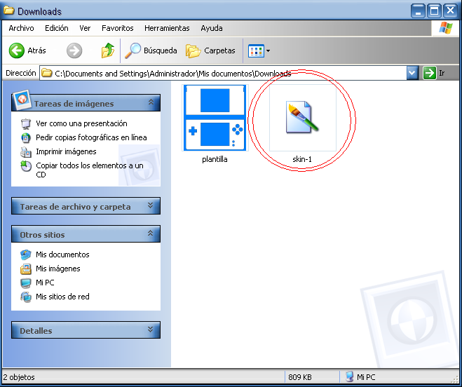Collapse the Otros sitios panel
The height and width of the screenshot is (387, 462).
point(150,233)
